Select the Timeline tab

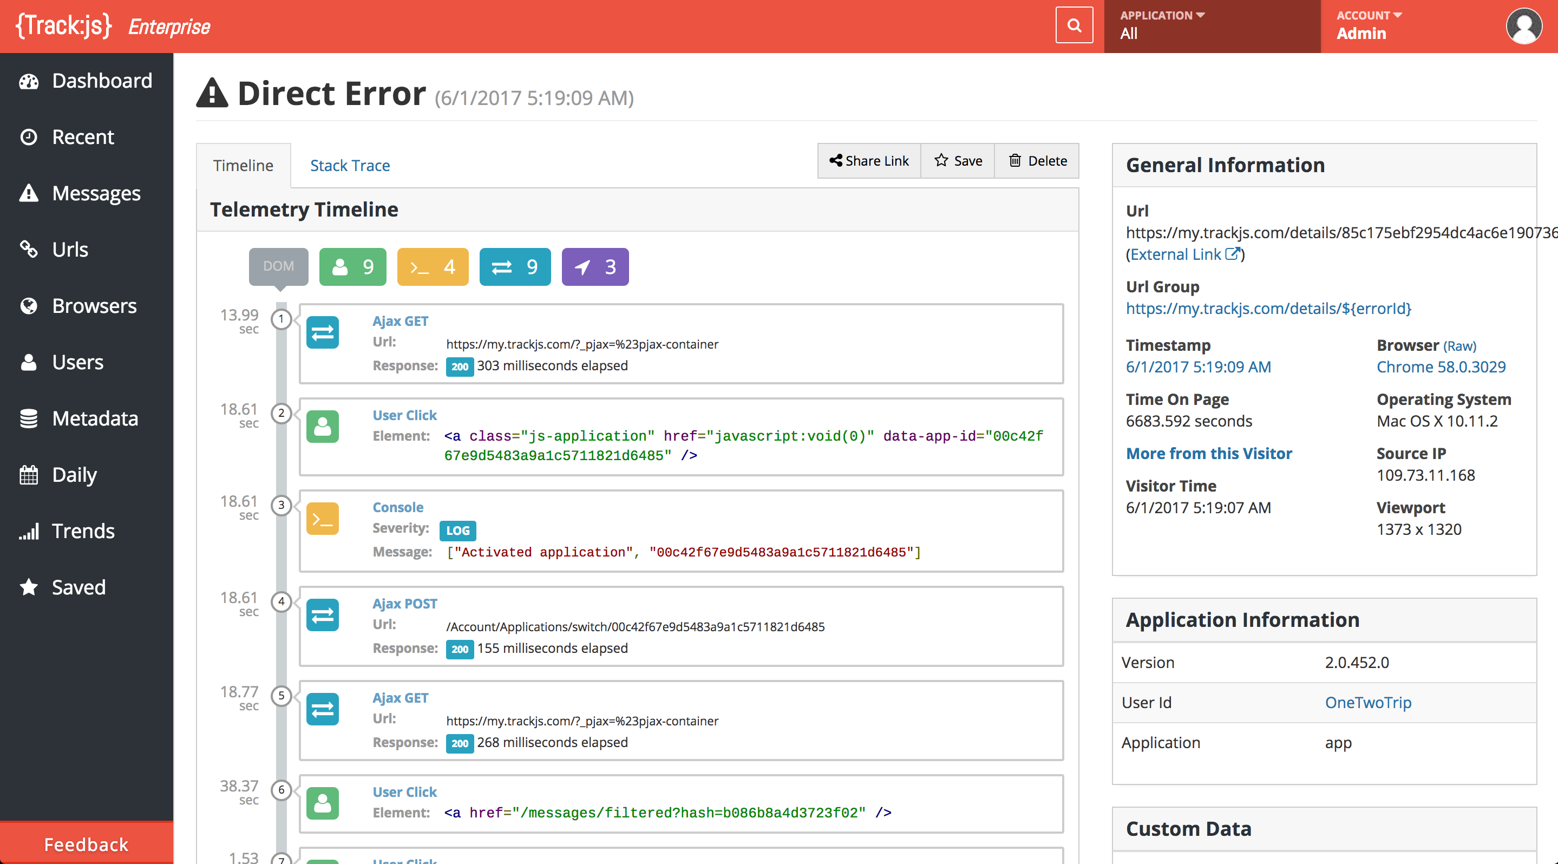pyautogui.click(x=243, y=166)
